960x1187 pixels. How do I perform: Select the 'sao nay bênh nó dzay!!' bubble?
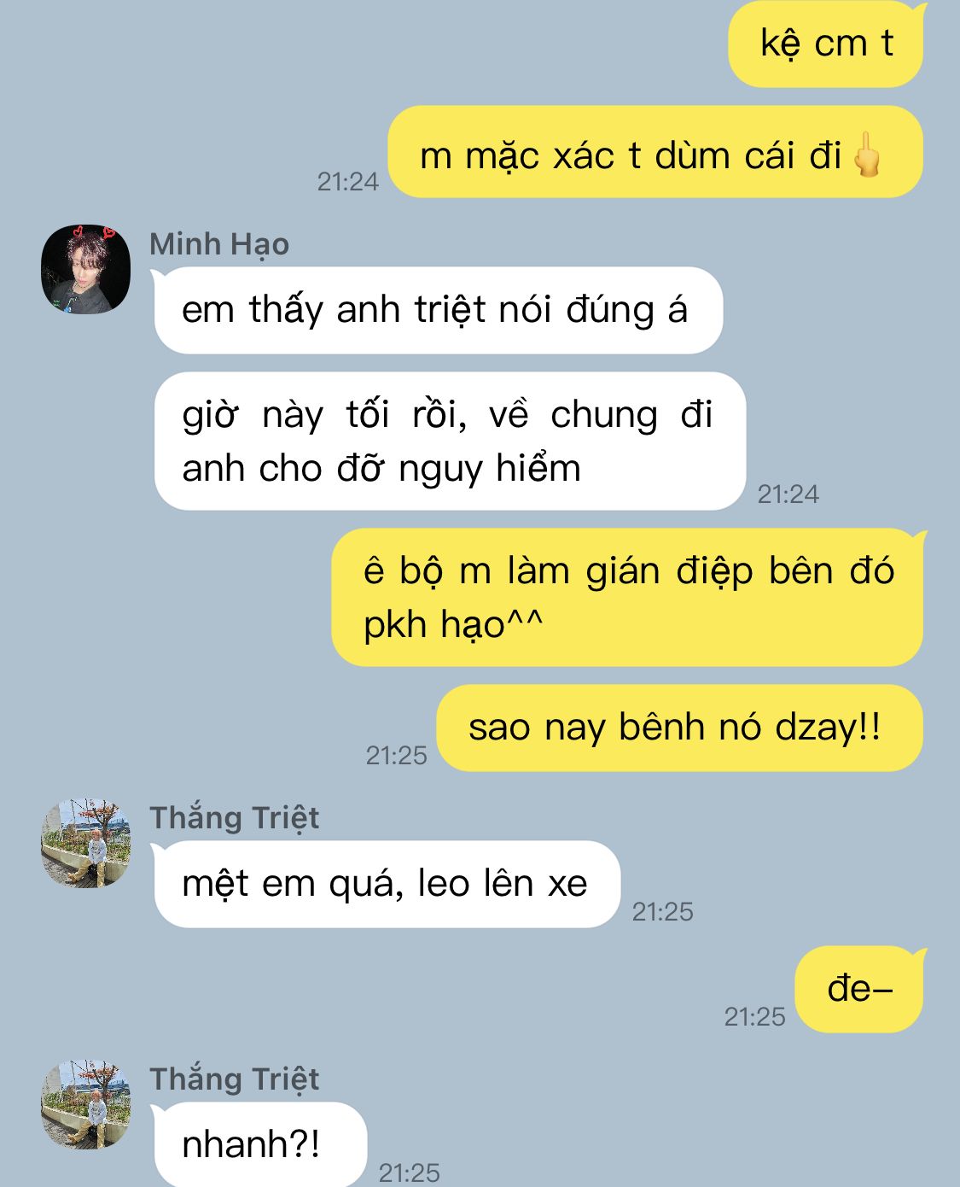[x=680, y=728]
